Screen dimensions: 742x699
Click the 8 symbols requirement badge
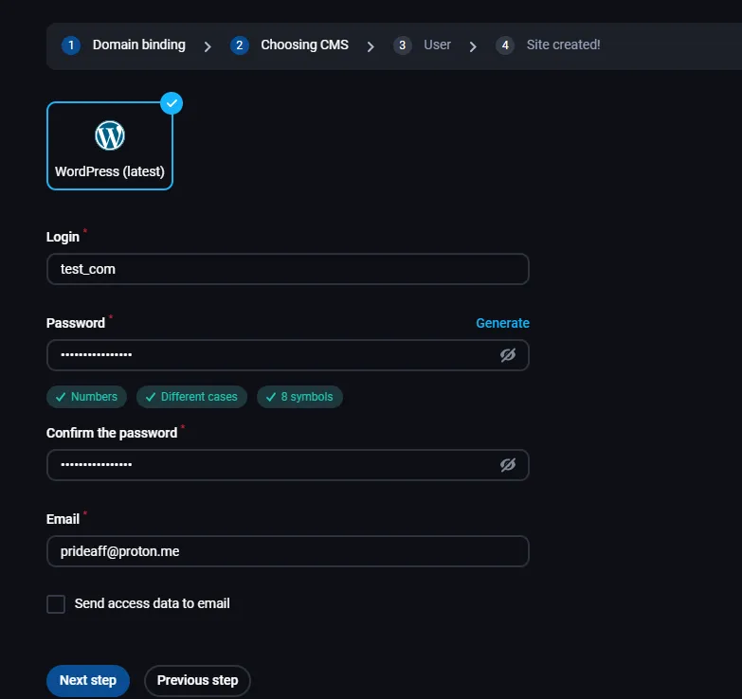pyautogui.click(x=299, y=397)
